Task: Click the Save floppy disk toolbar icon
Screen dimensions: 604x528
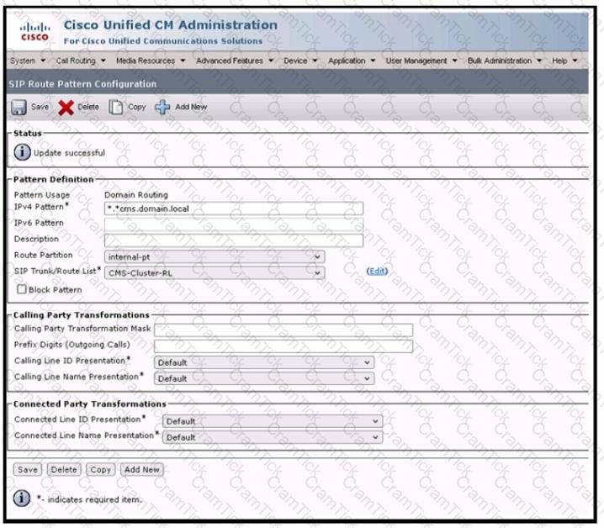Action: click(19, 108)
